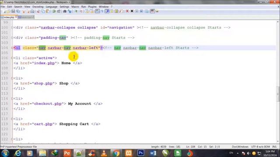
Task: Click the scrollbar down arrow
Action: [278, 141]
